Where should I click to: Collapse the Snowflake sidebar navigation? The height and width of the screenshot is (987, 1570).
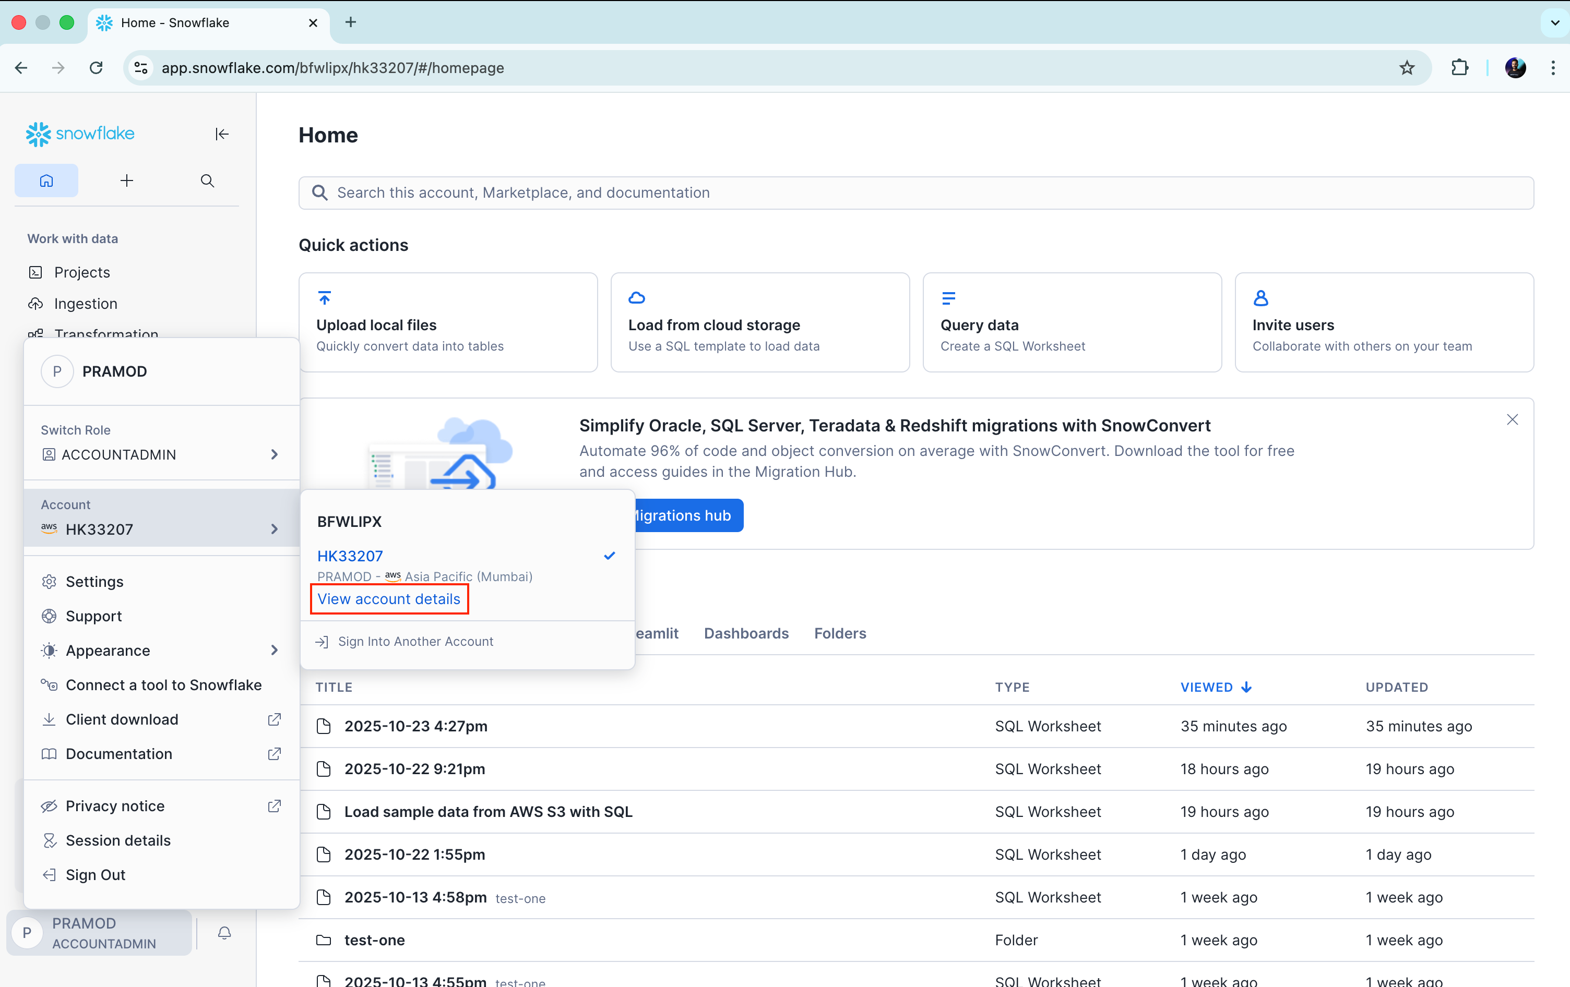tap(222, 134)
